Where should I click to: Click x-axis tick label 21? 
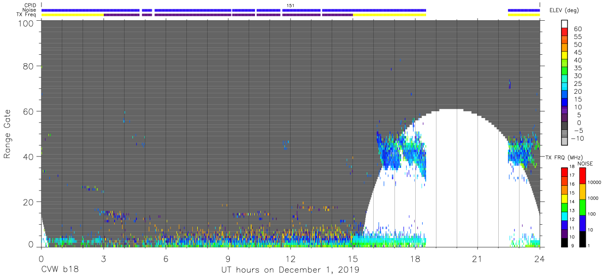(x=477, y=259)
